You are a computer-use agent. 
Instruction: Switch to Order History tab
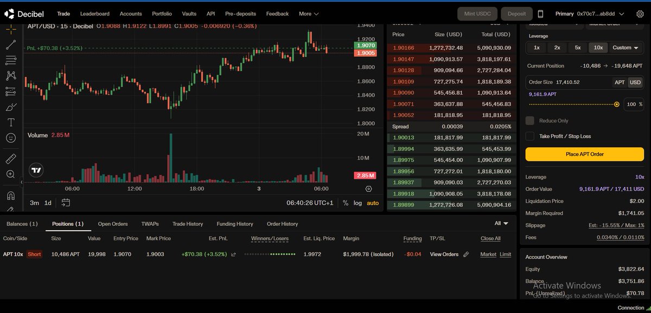pos(282,224)
